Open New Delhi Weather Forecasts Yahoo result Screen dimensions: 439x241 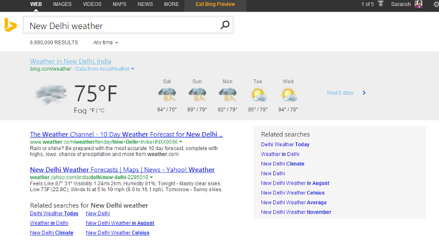122,170
